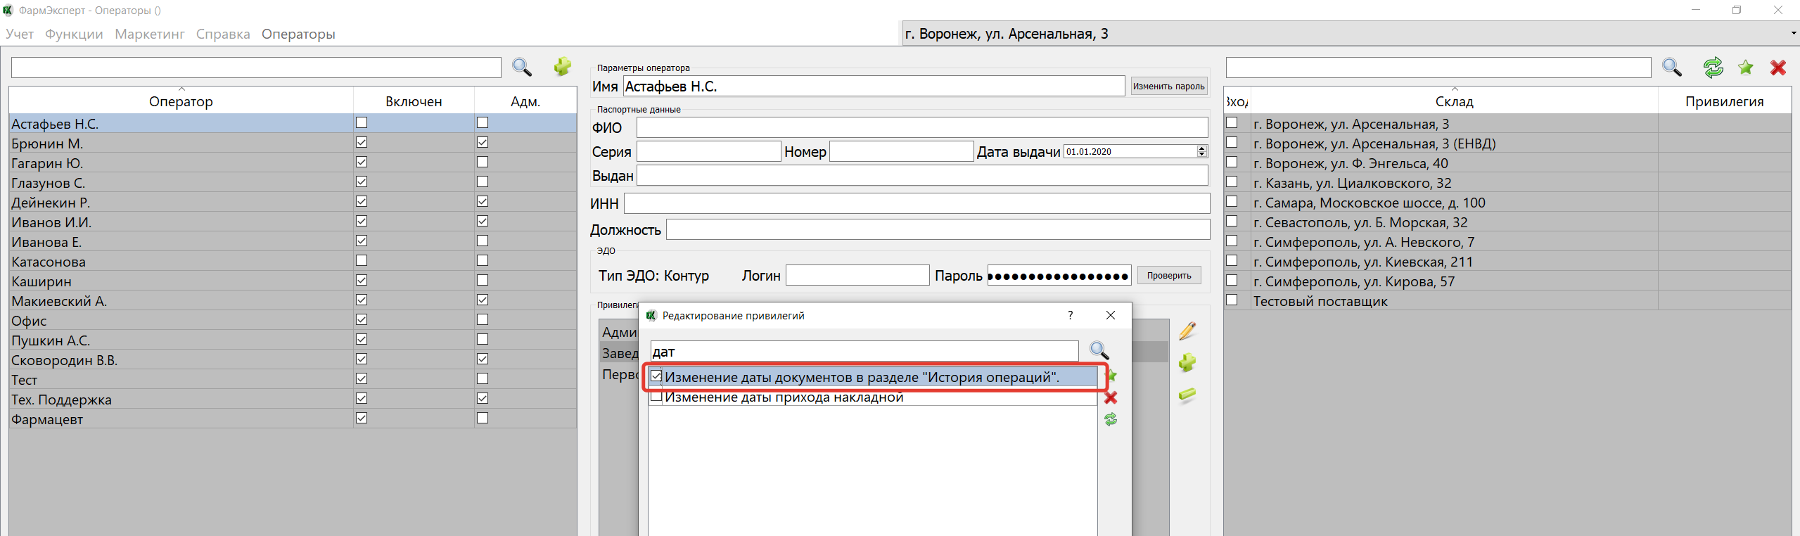Tick the checkbox for г. Казань, ул. Циалковского, 32

(1232, 182)
